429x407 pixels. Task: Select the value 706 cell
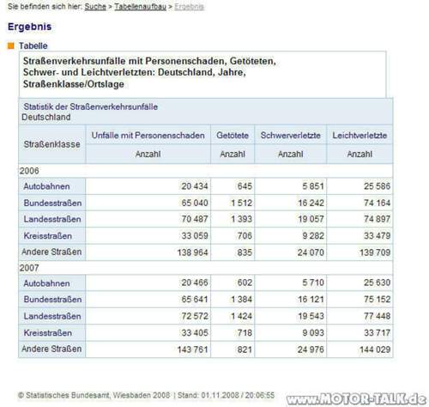pos(233,236)
